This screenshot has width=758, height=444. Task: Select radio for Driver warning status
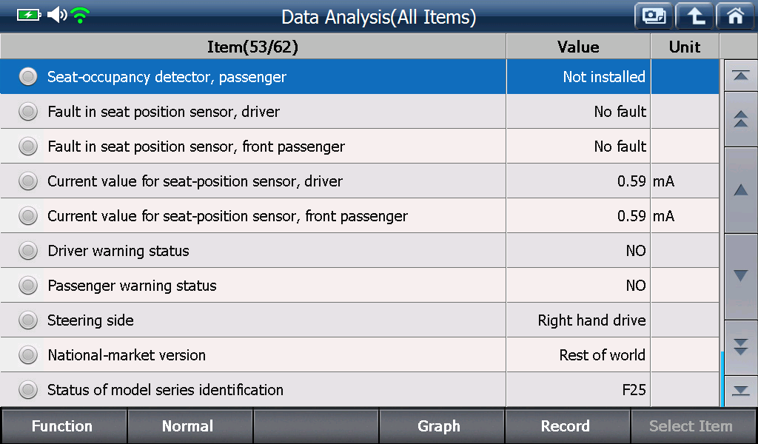(x=28, y=250)
